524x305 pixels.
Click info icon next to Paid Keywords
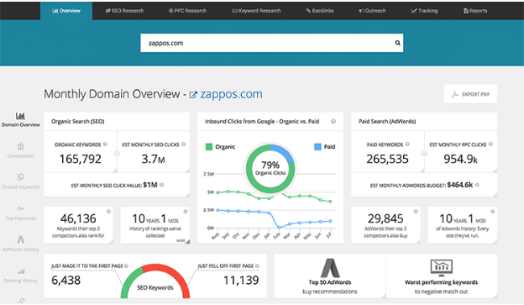(407, 145)
